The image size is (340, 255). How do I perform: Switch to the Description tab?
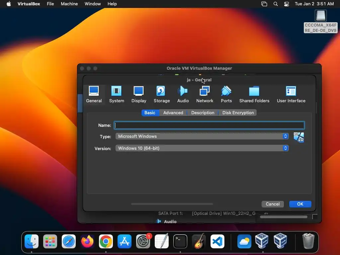(203, 113)
